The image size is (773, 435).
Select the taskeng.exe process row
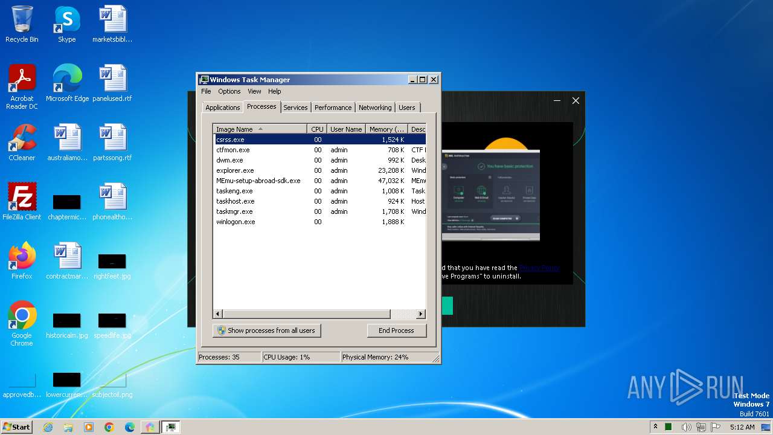319,191
